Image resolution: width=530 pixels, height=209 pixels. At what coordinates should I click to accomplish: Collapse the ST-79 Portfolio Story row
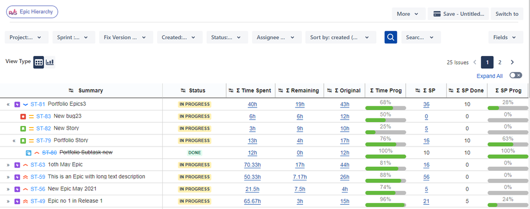[14, 141]
